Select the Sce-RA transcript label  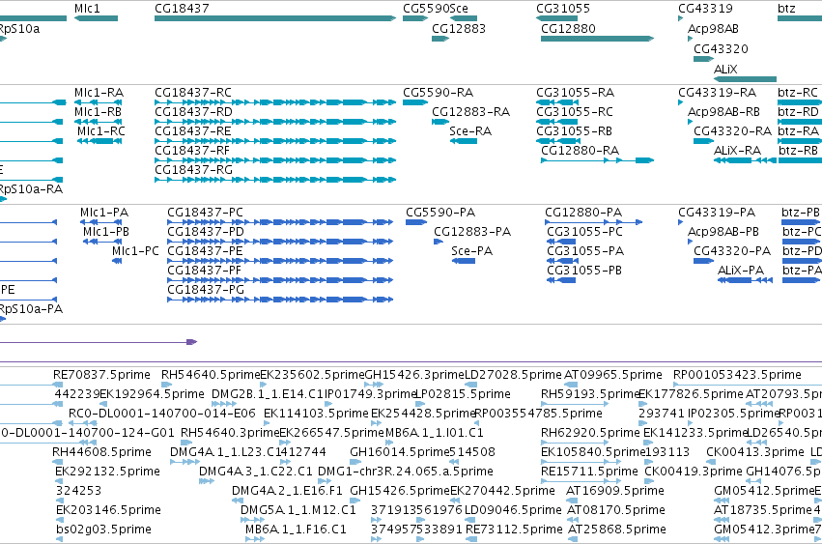pyautogui.click(x=470, y=131)
